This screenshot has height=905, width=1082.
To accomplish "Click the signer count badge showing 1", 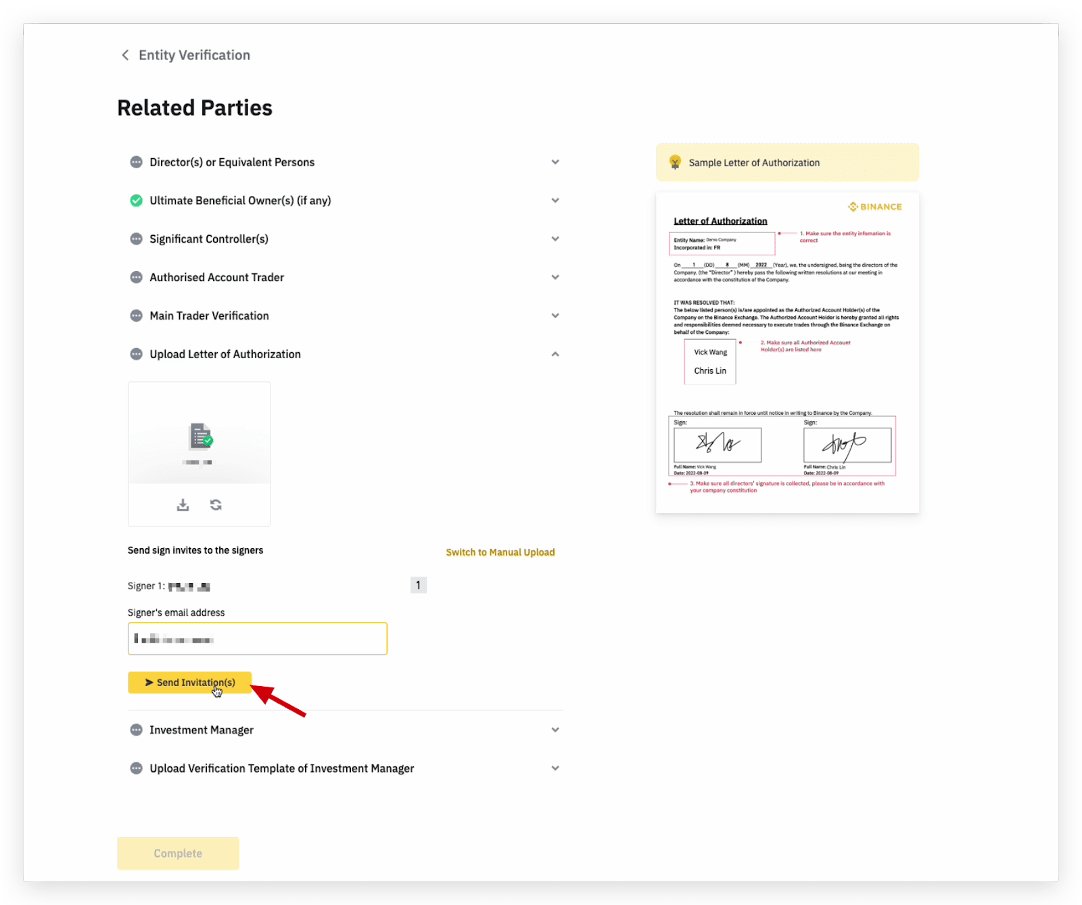I will (x=418, y=585).
